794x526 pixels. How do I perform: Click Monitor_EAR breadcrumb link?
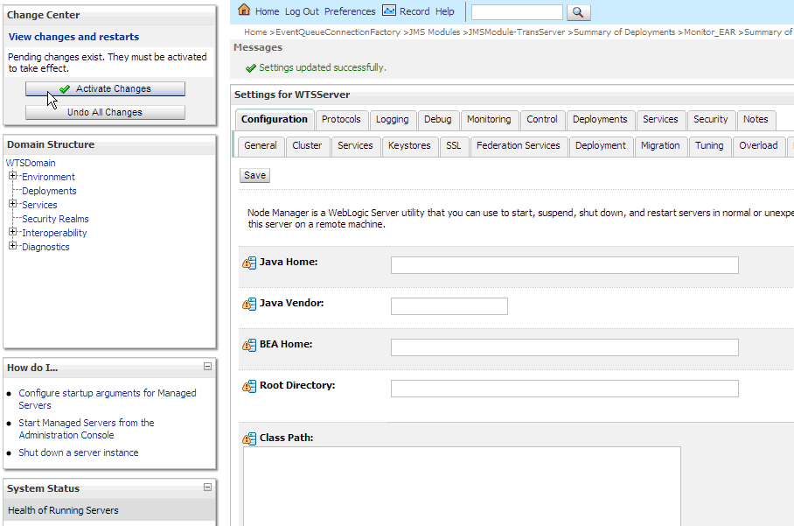pyautogui.click(x=709, y=32)
